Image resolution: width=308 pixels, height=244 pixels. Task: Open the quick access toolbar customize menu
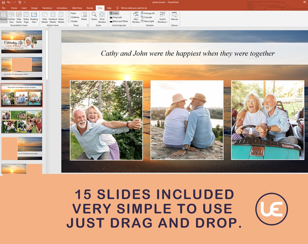click(25, 2)
